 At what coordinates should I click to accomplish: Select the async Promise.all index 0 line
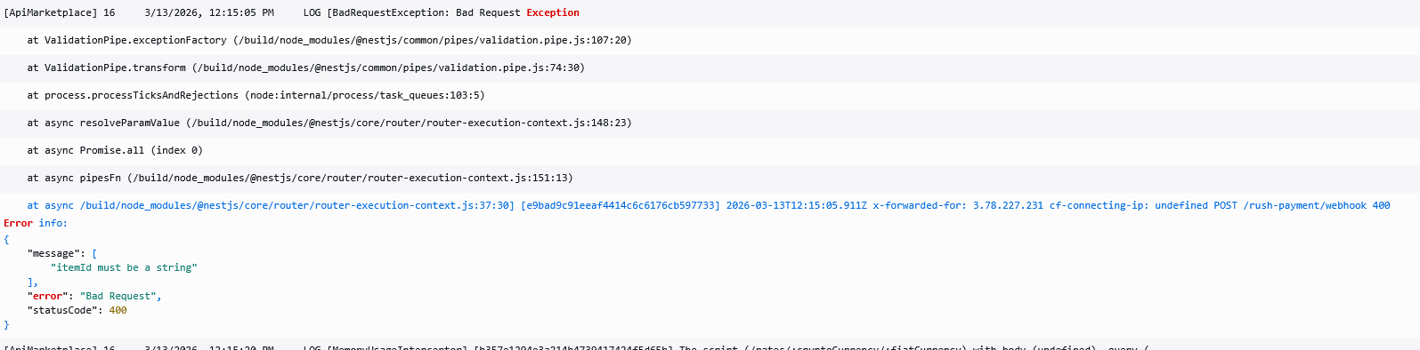[710, 151]
